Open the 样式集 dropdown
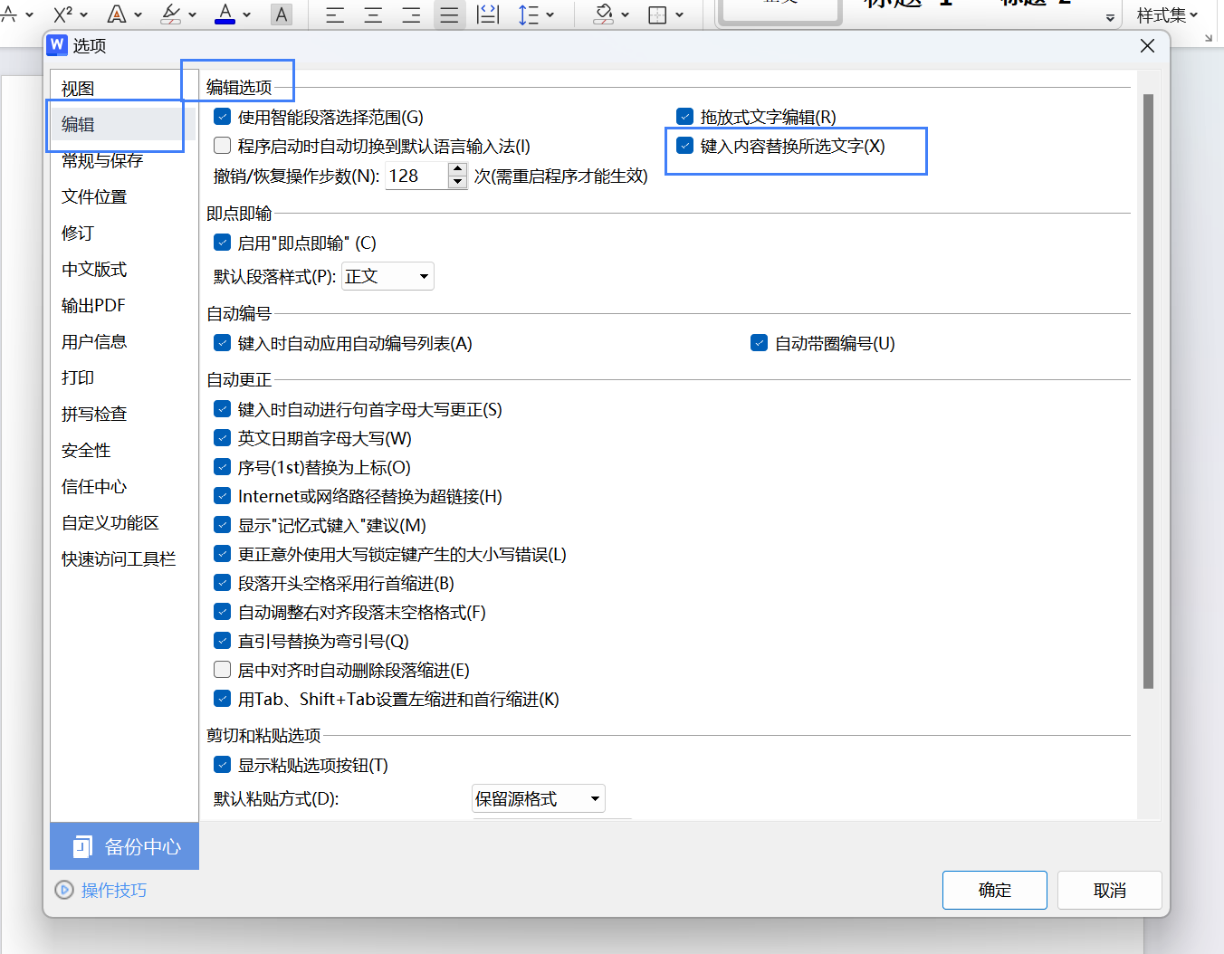 (1167, 14)
